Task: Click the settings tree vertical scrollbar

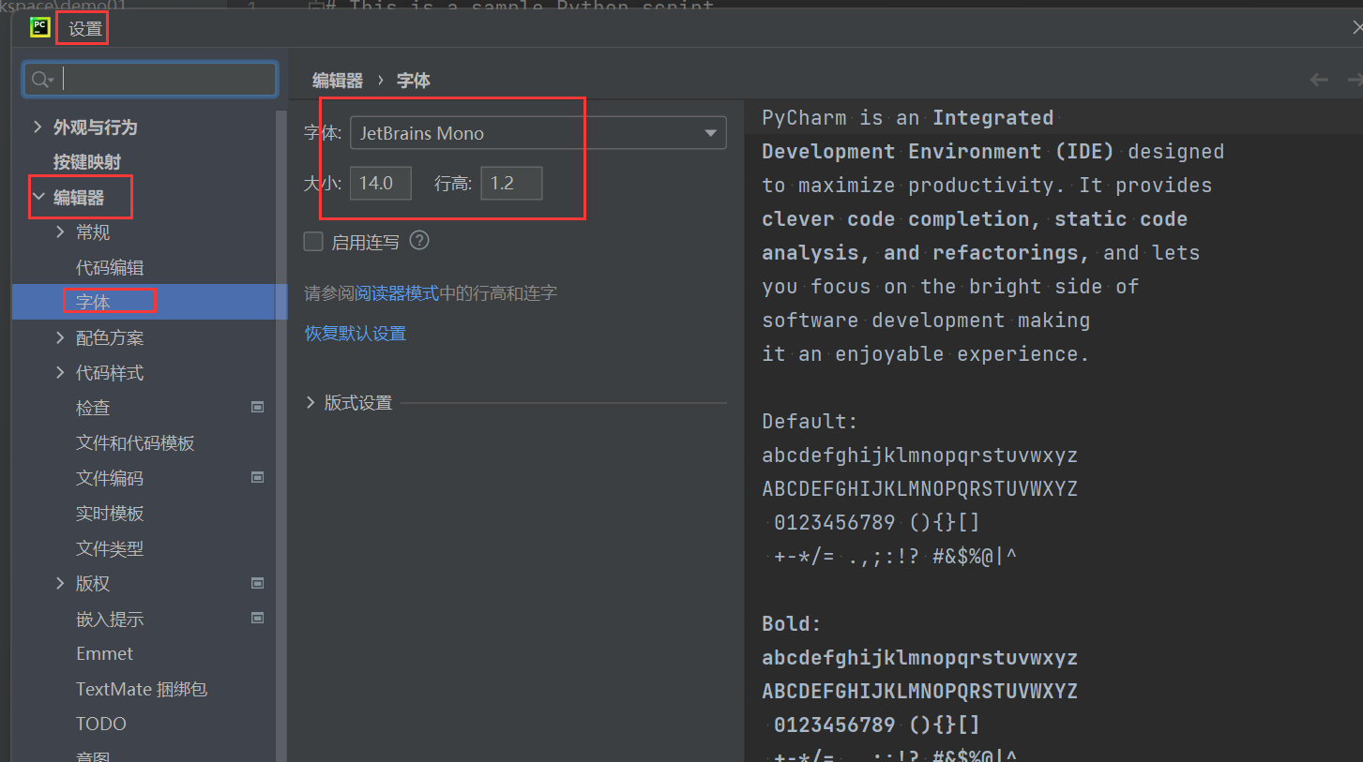Action: (280, 436)
